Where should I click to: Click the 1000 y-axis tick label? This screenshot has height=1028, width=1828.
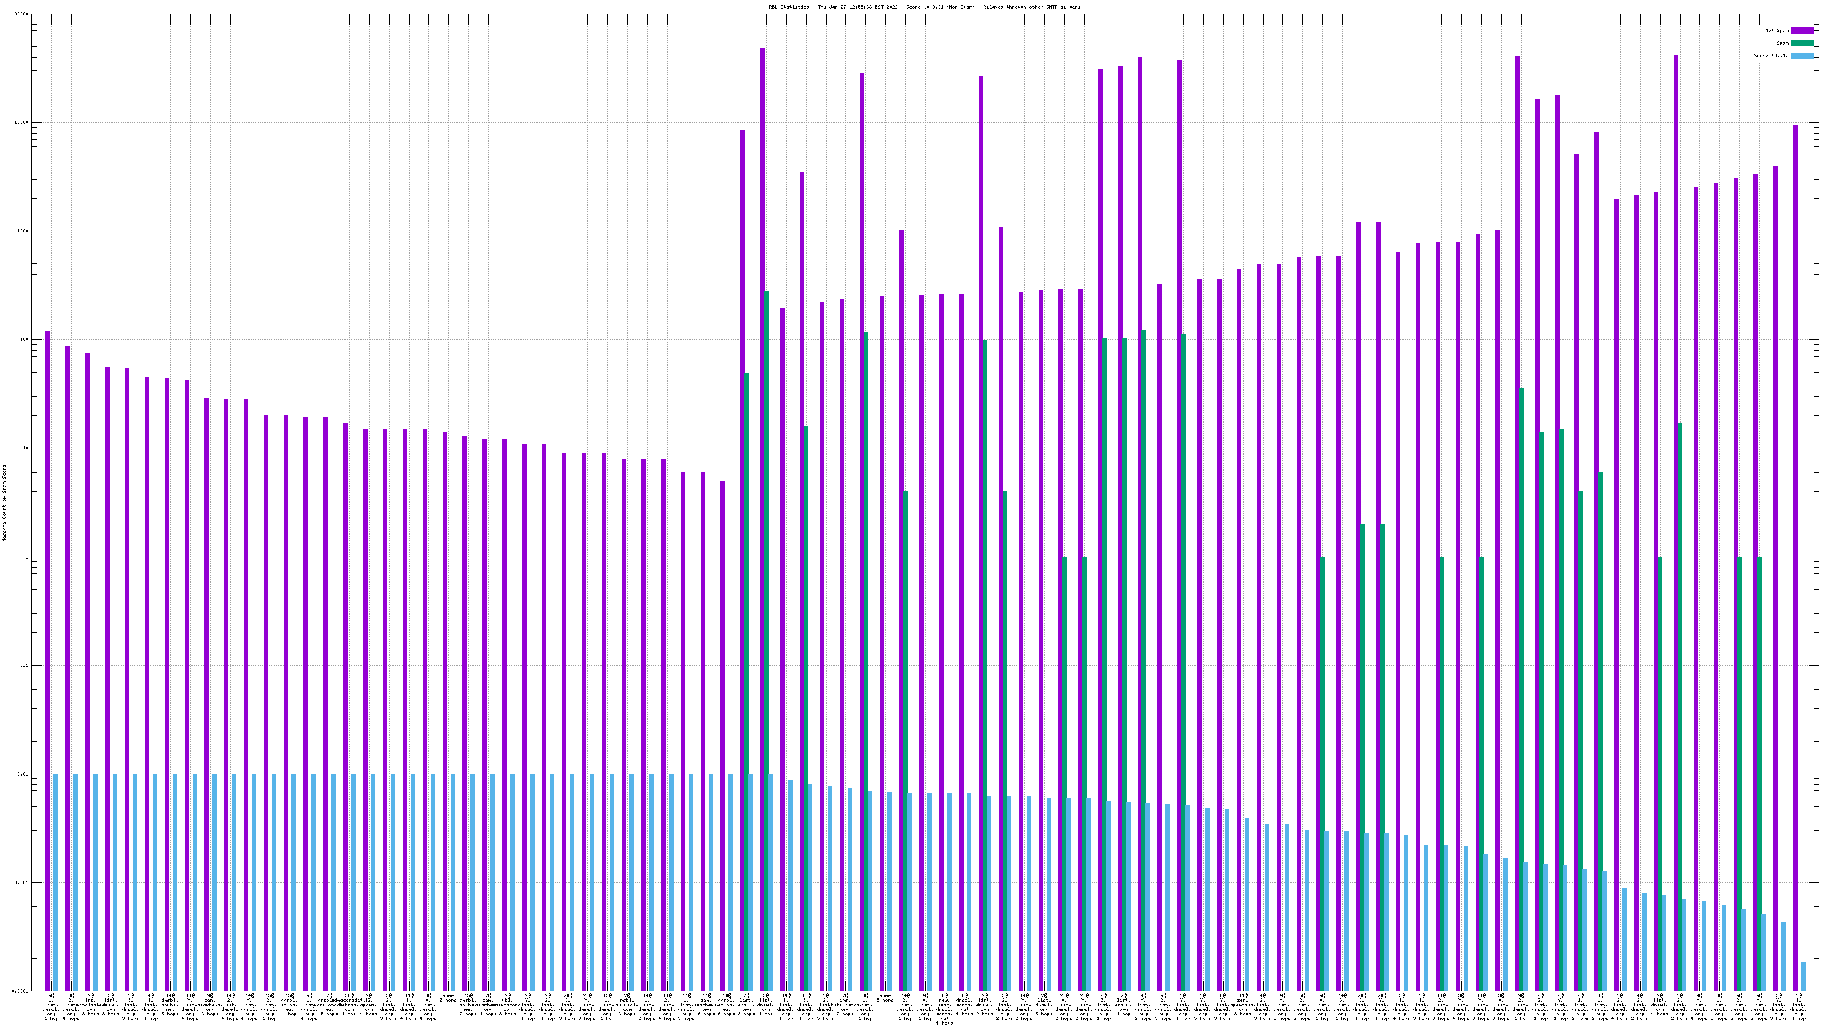point(23,231)
